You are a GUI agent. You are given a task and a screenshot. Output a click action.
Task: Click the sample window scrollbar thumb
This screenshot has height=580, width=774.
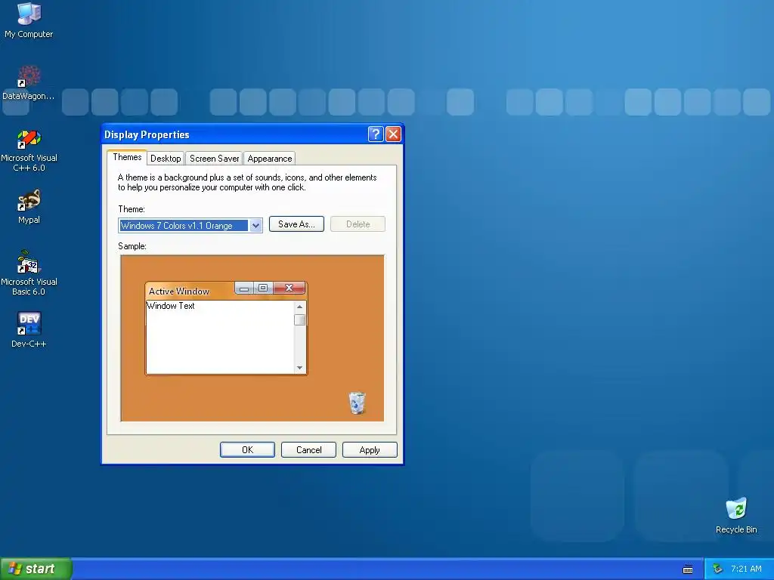click(299, 320)
